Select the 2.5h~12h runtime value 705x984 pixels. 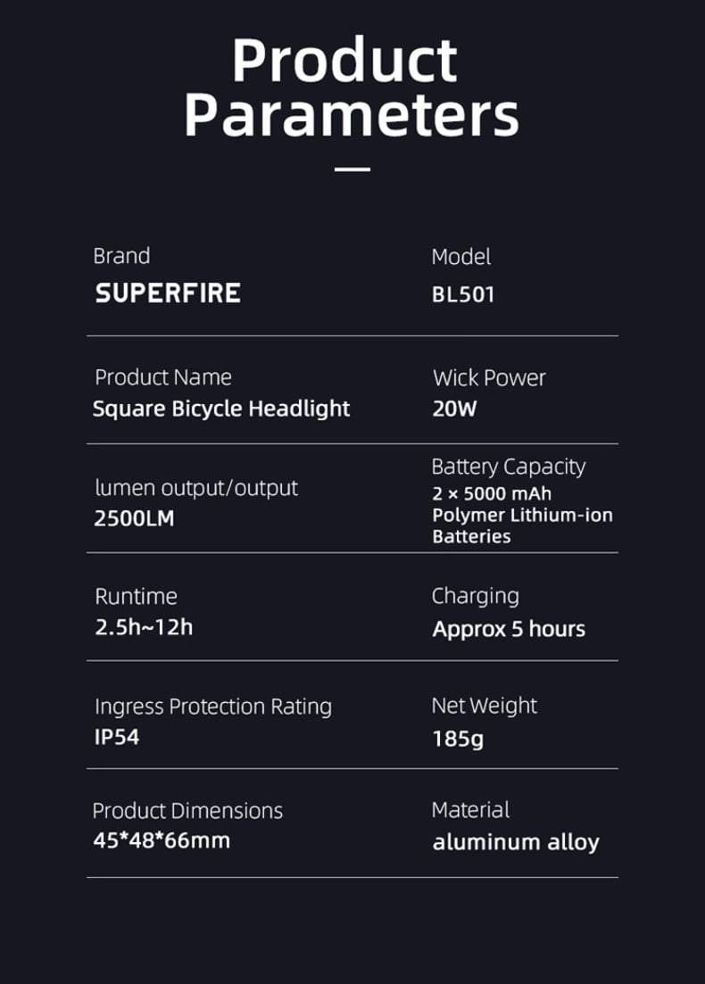click(x=144, y=627)
